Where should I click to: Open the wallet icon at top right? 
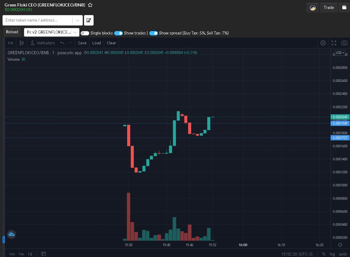coord(344,8)
